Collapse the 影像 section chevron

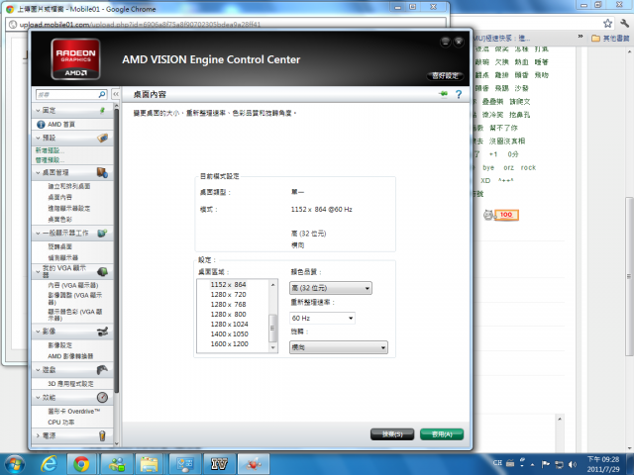pos(38,332)
